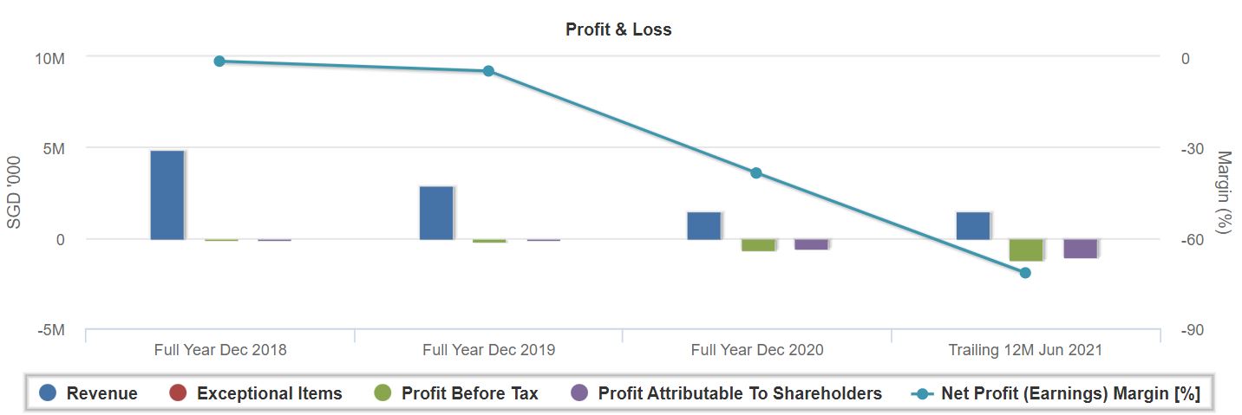Click the Revenue bar for Trailing 12M Jun 2021
1242x415 pixels.
pos(973,225)
